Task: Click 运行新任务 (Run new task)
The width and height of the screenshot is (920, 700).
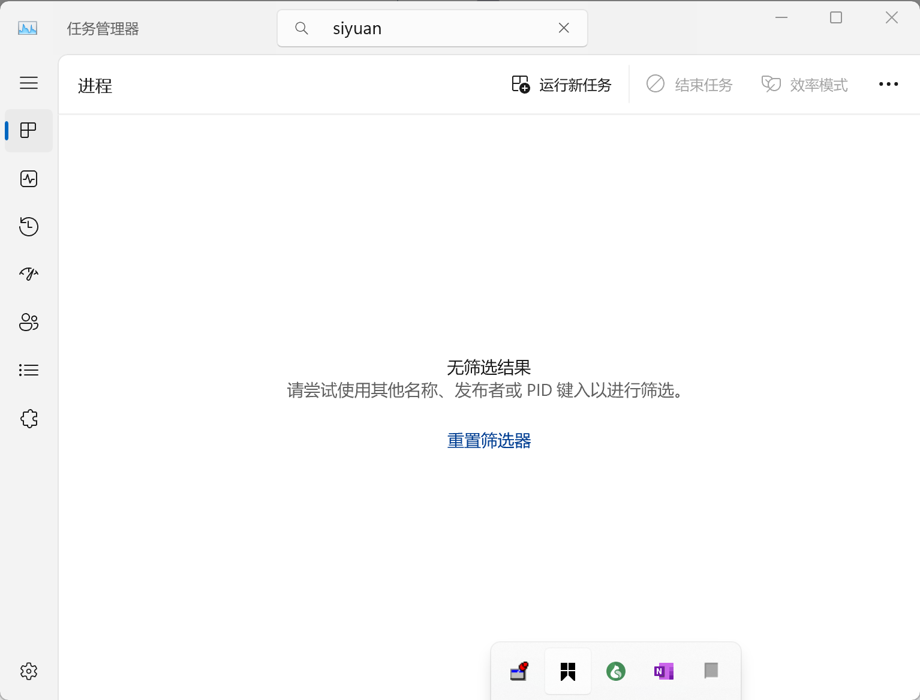Action: coord(561,85)
